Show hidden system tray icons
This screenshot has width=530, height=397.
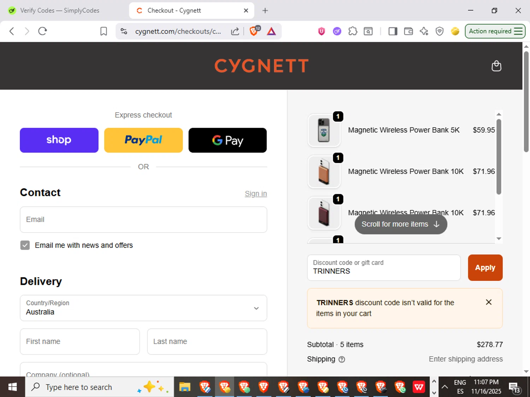coord(445,387)
